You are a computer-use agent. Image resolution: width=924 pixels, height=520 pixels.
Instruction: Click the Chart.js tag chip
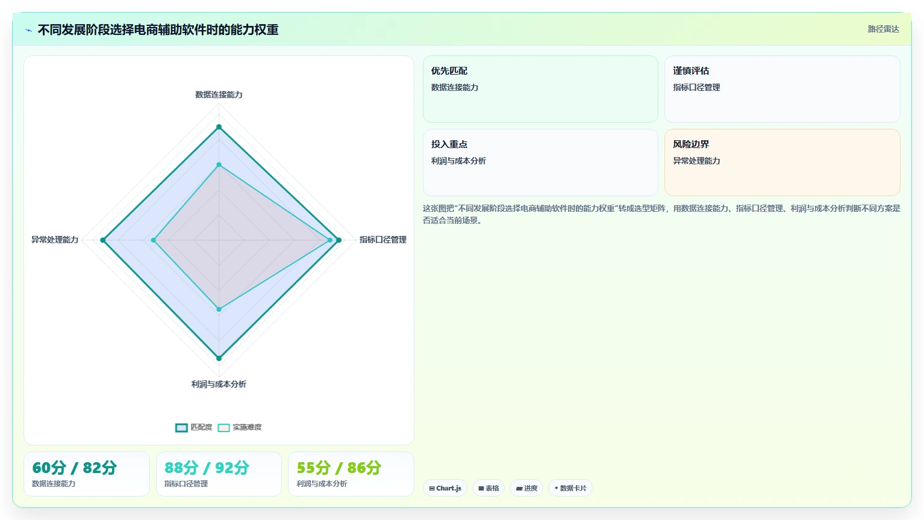coord(445,488)
